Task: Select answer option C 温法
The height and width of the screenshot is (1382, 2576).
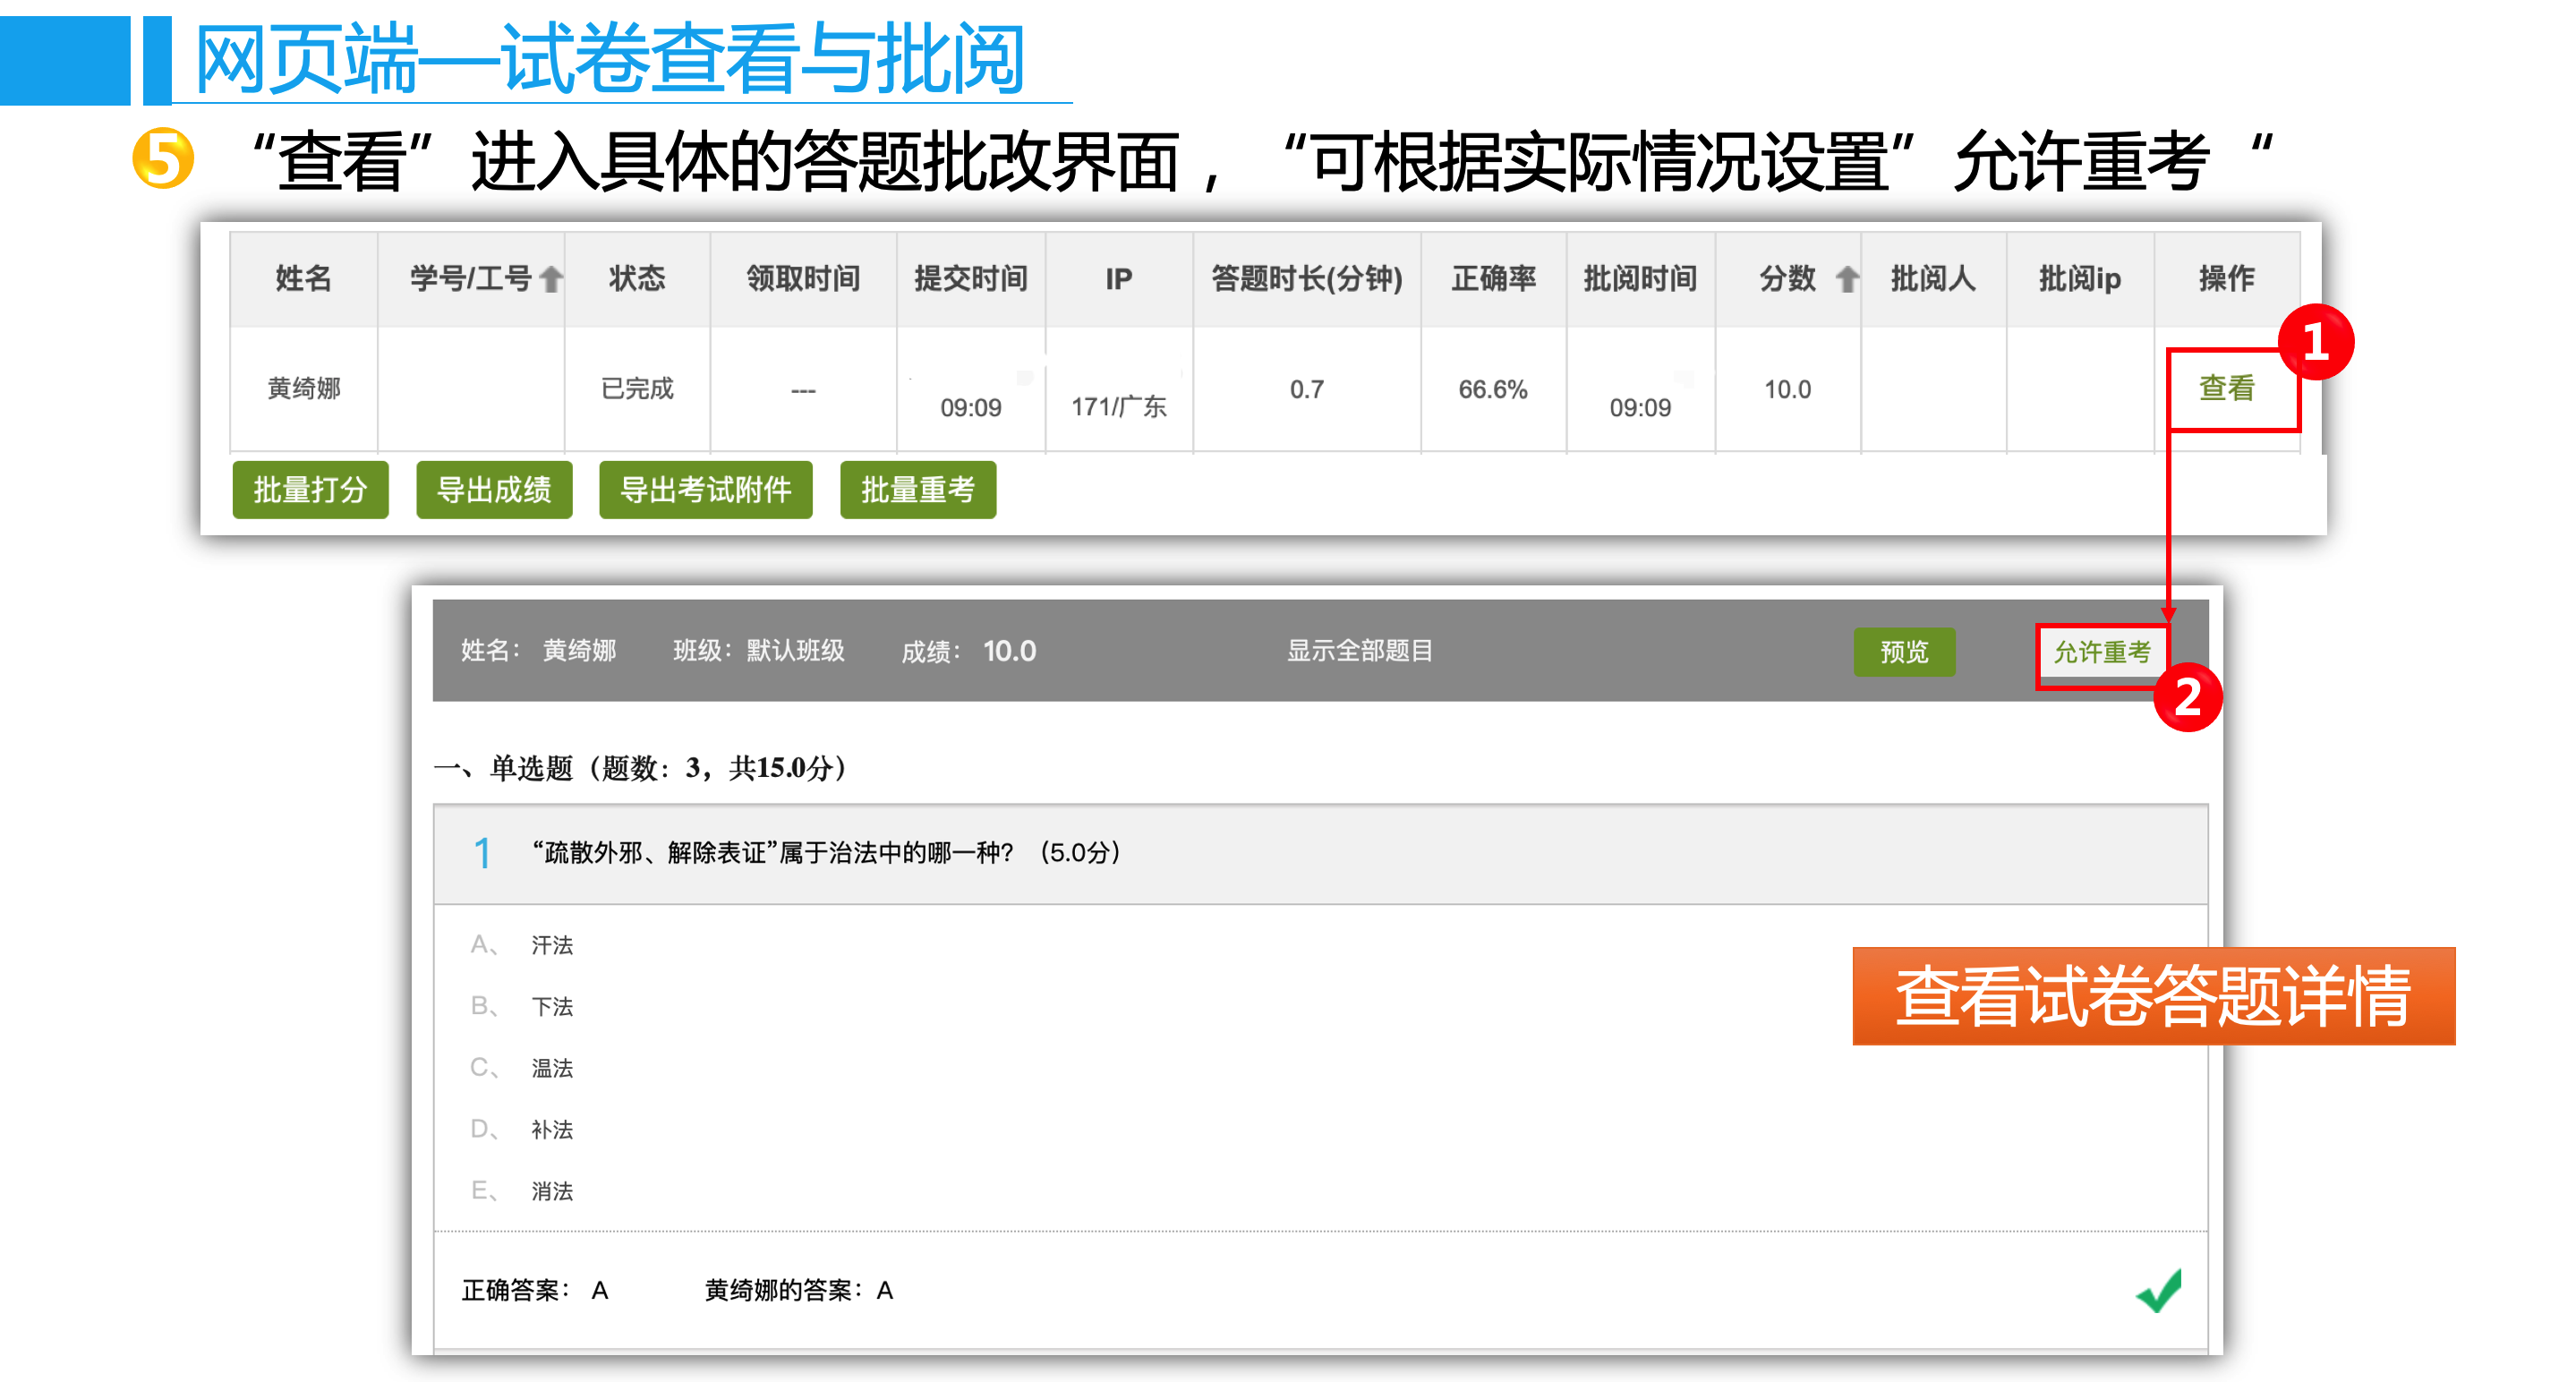Action: [x=551, y=1068]
